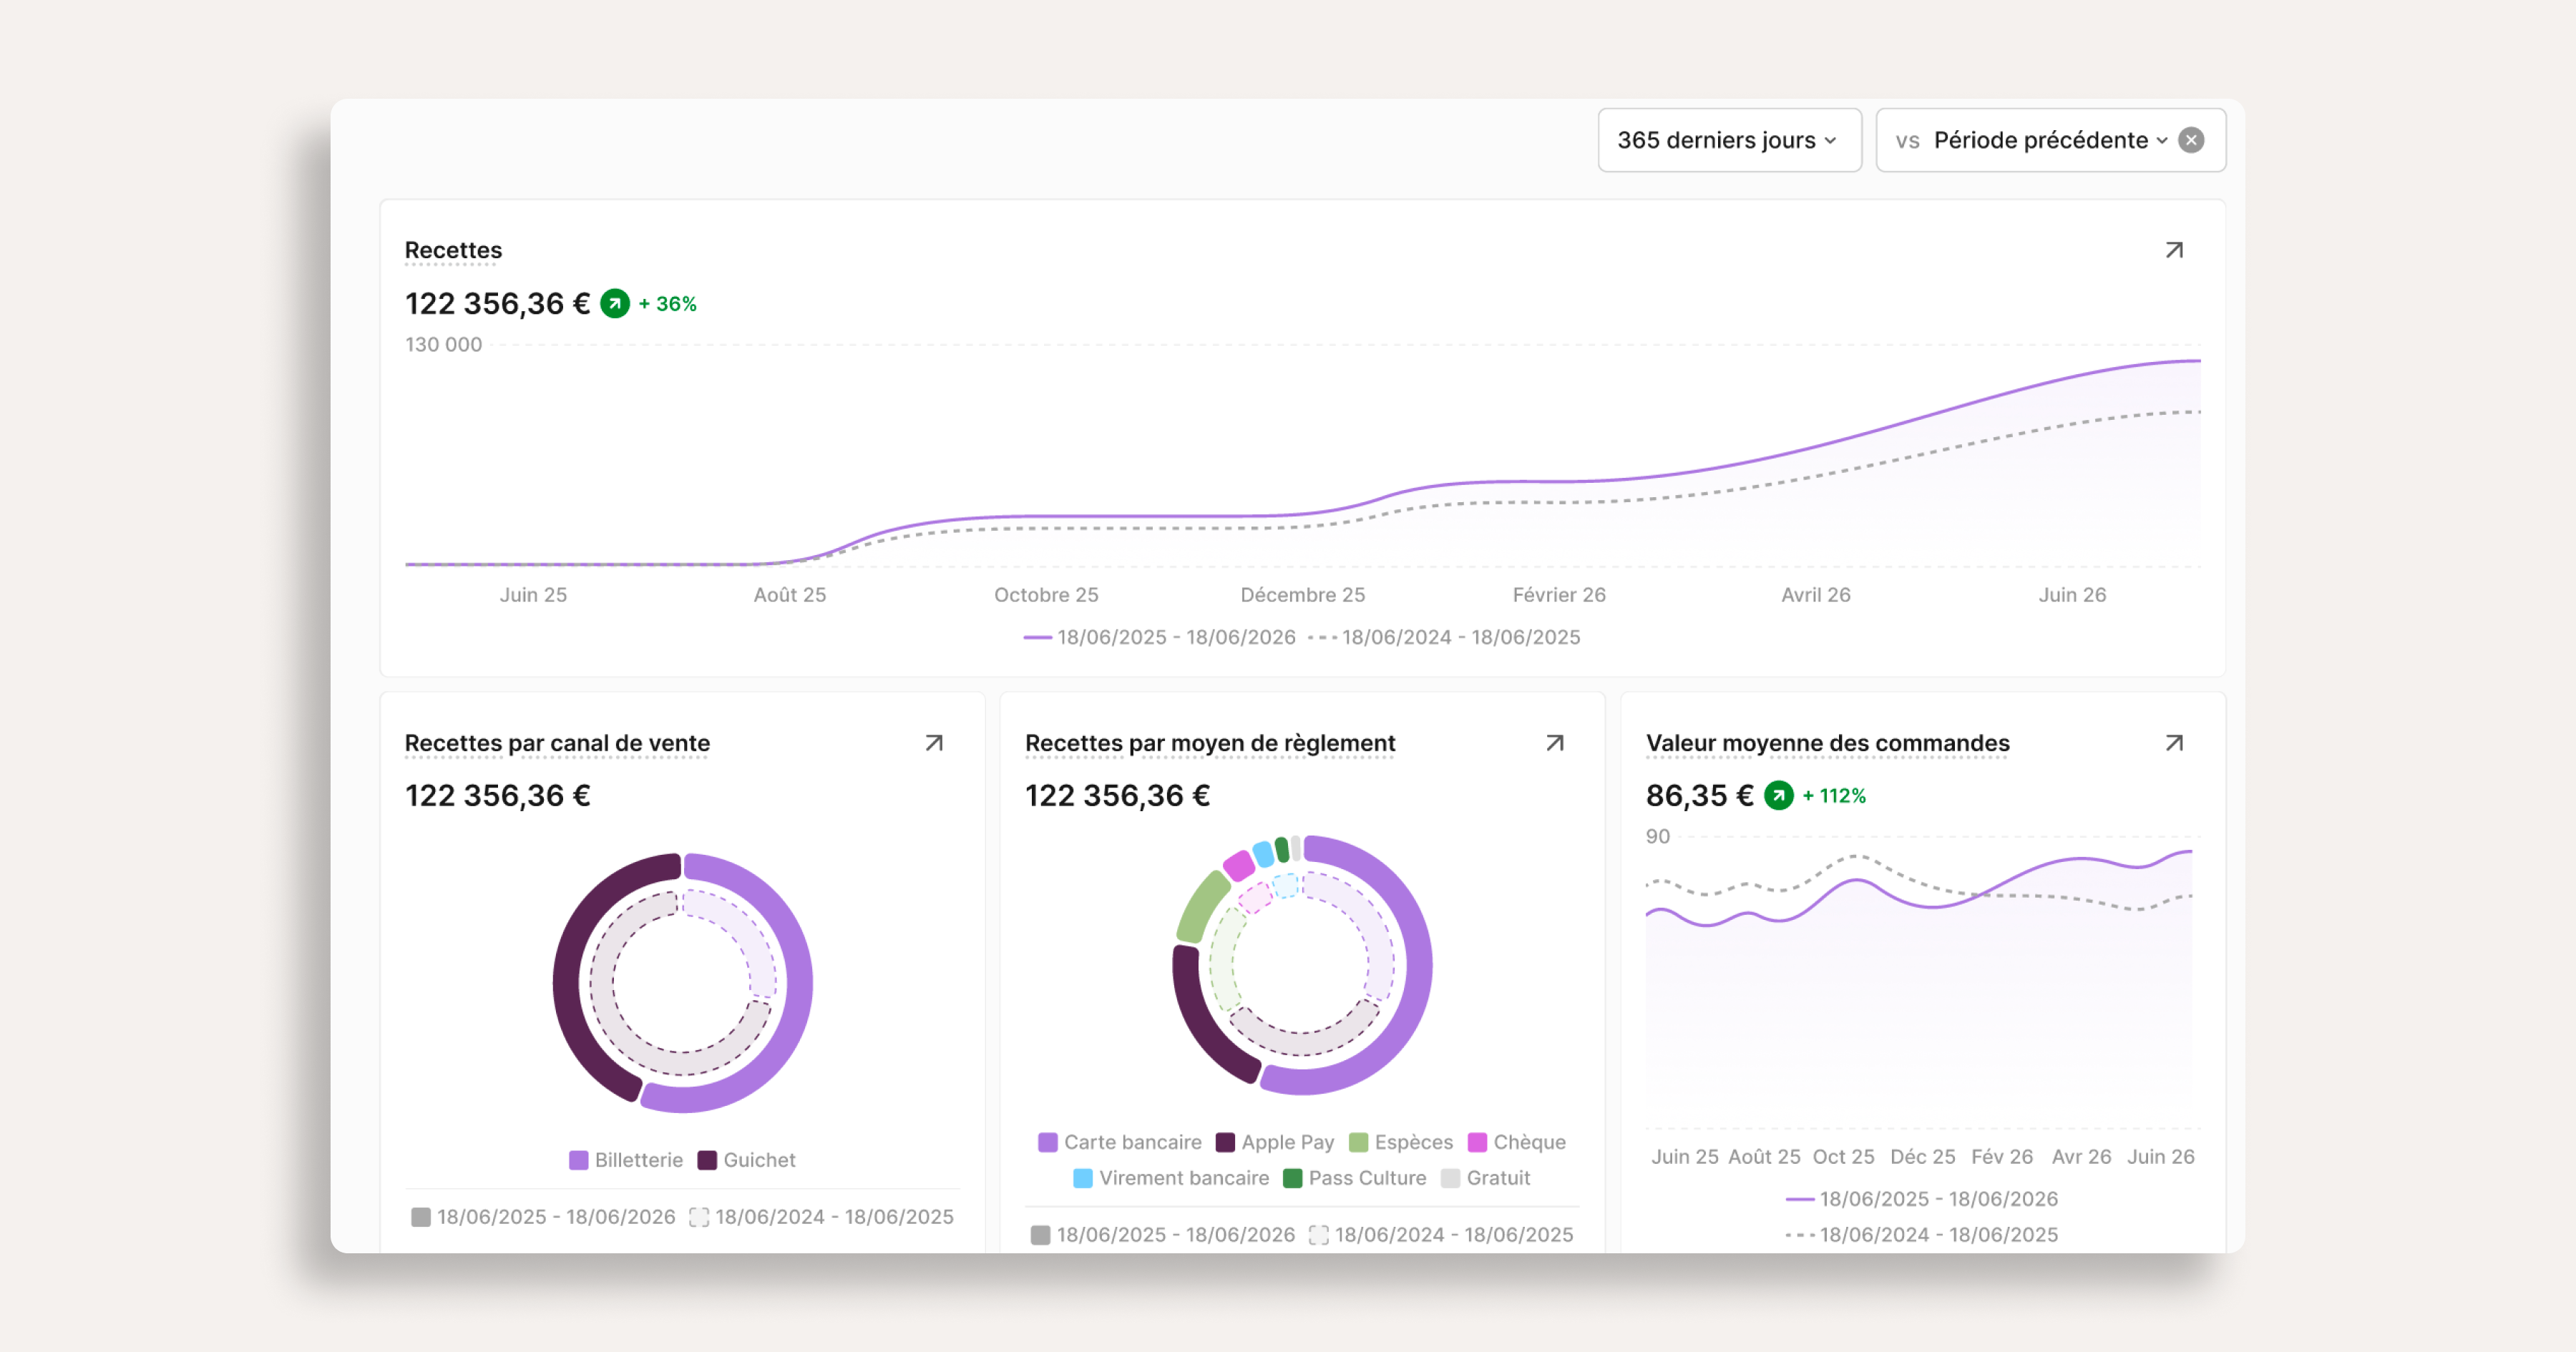The image size is (2576, 1352).
Task: Expand Recettes par canal de vente chart
Action: [934, 743]
